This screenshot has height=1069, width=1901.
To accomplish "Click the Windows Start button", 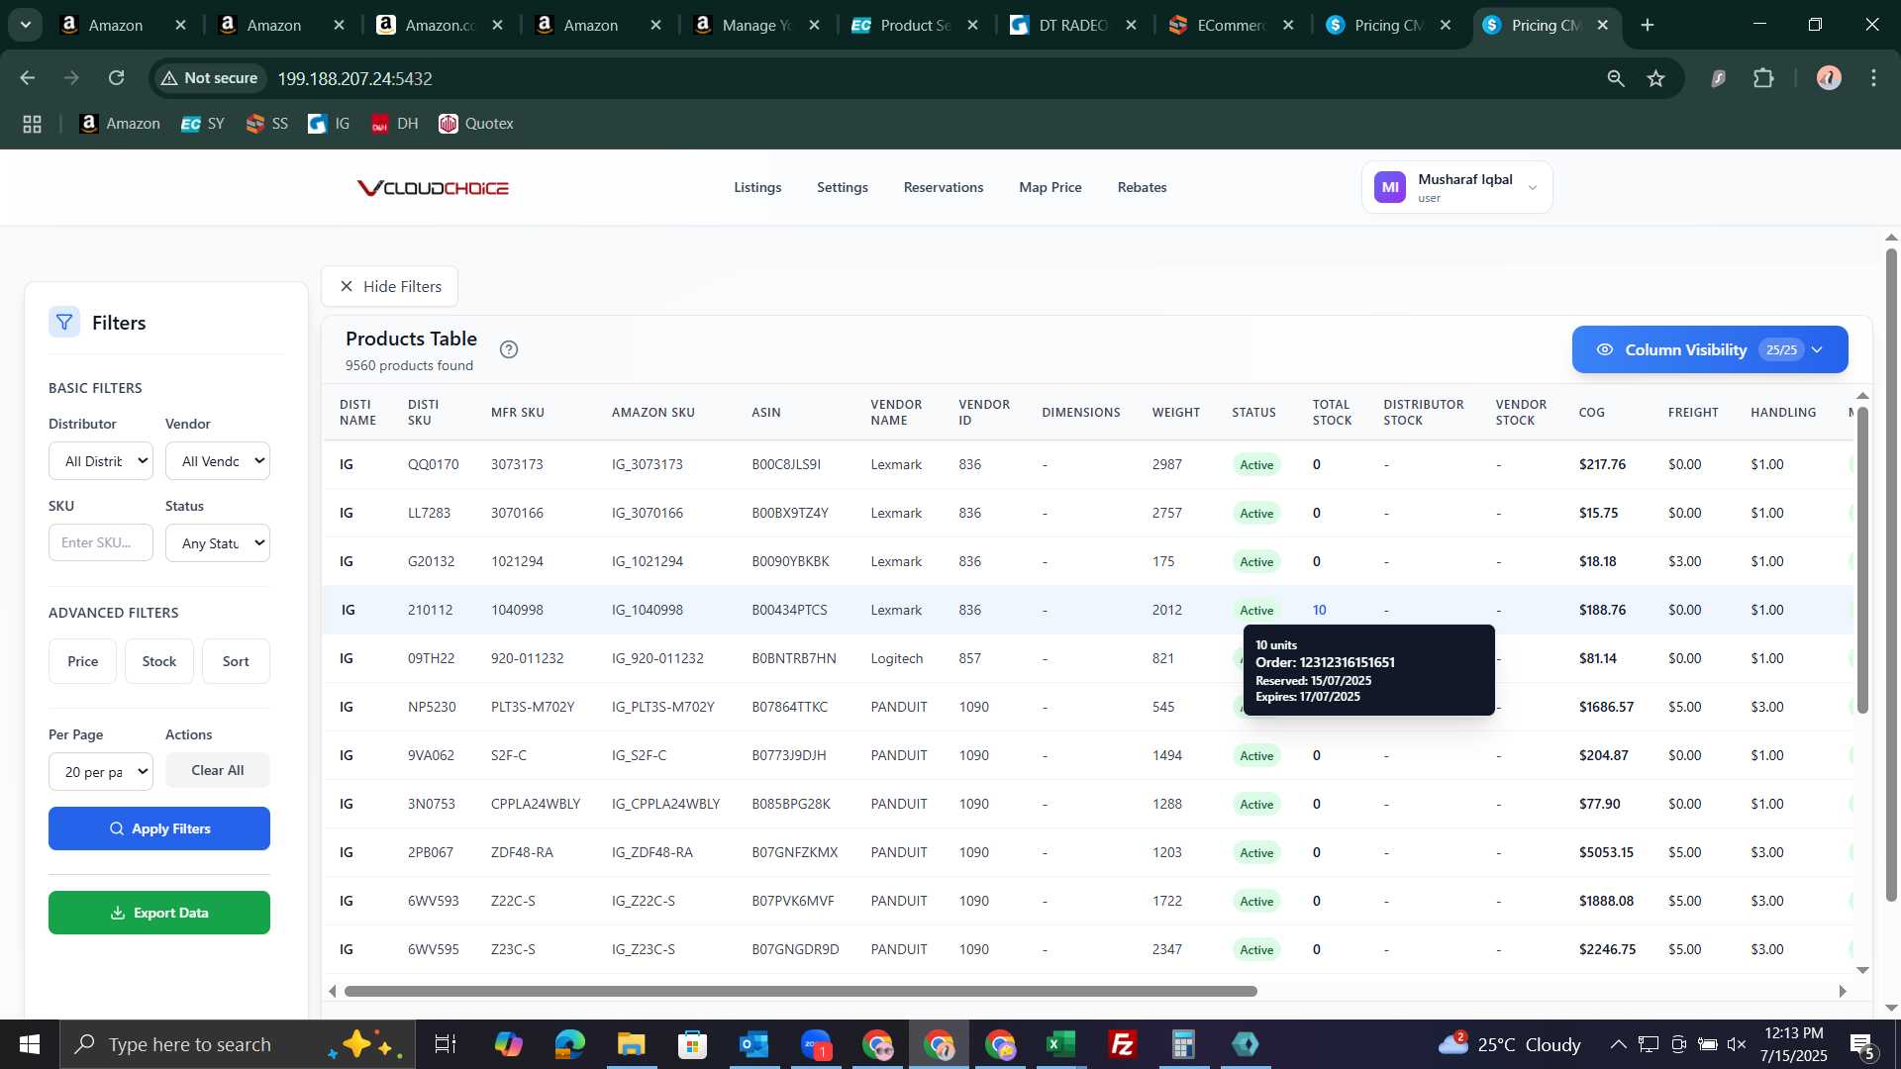I will [30, 1044].
